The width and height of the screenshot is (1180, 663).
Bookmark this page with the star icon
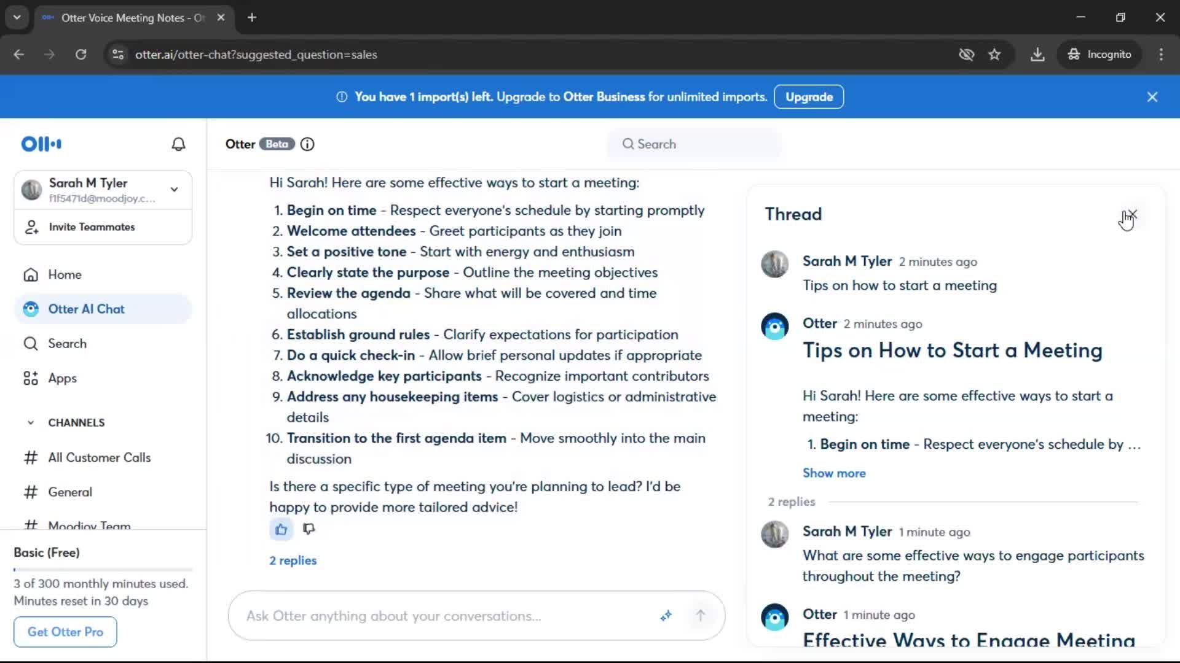(x=994, y=55)
